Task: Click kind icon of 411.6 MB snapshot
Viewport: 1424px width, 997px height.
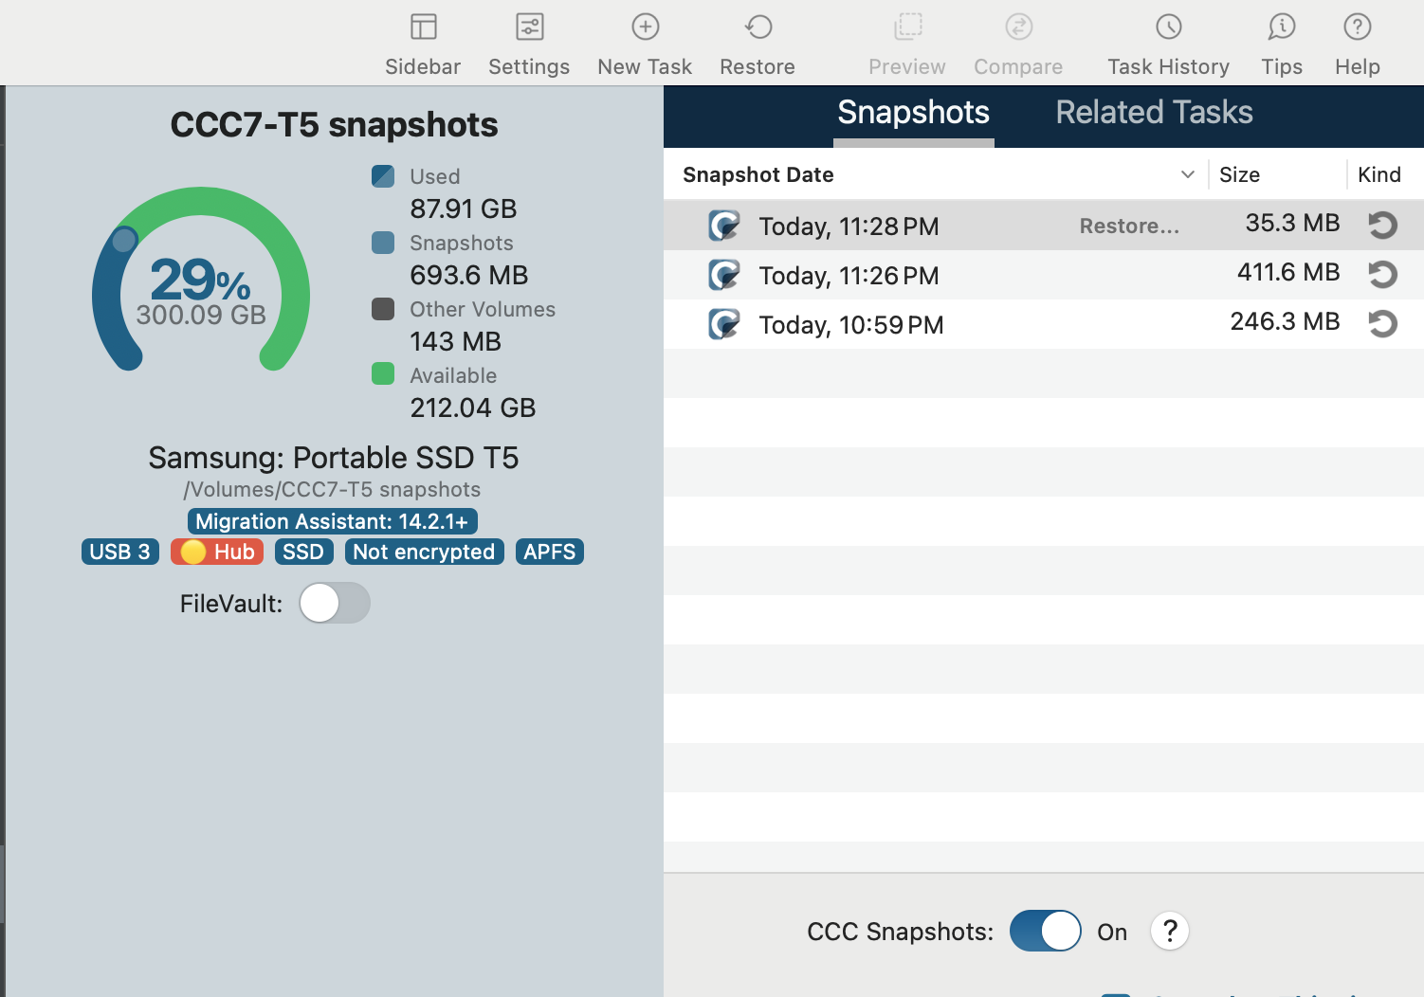Action: pyautogui.click(x=1382, y=274)
